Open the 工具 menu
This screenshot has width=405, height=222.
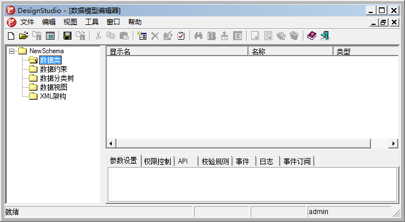(92, 22)
